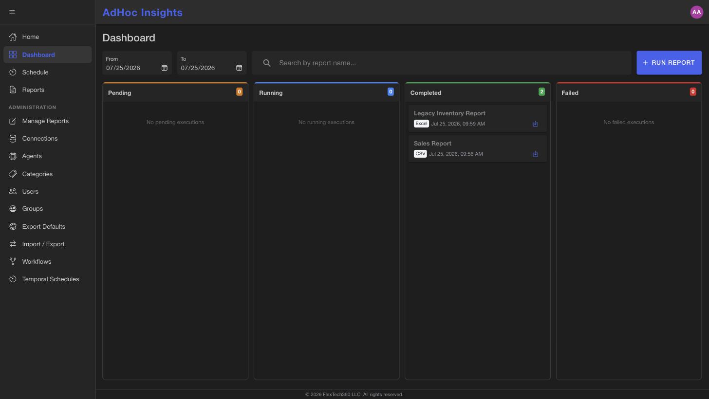Click the Reports document icon
709x399 pixels.
[13, 90]
